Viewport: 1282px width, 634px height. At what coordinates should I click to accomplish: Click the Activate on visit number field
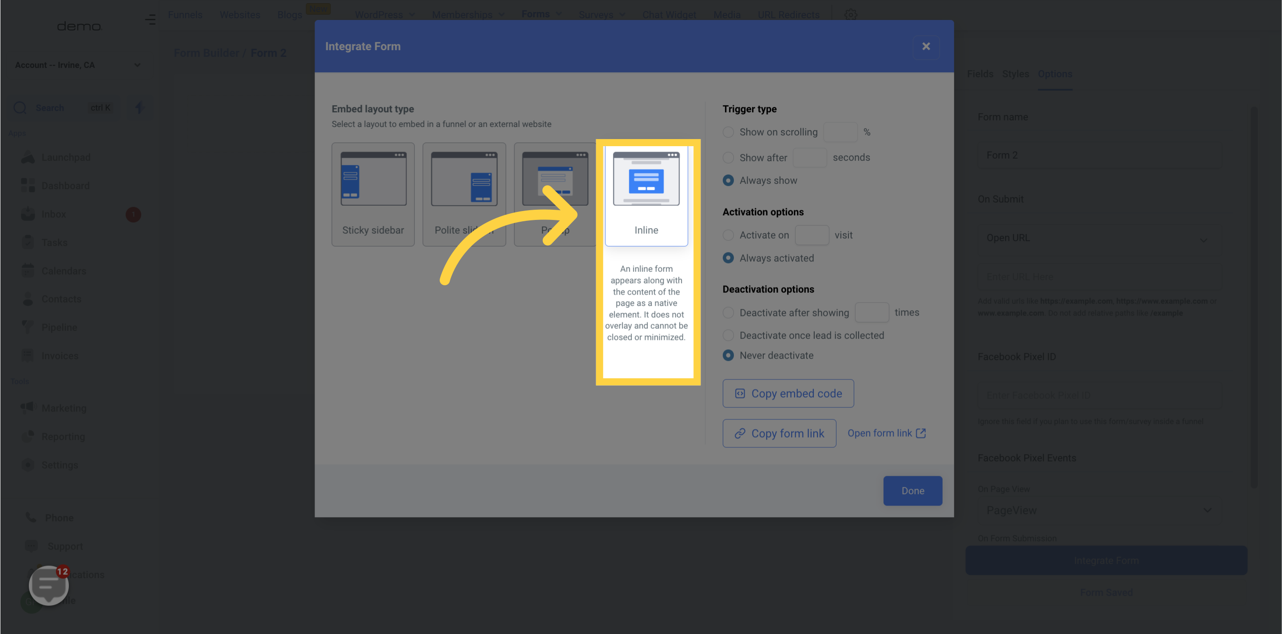coord(812,235)
